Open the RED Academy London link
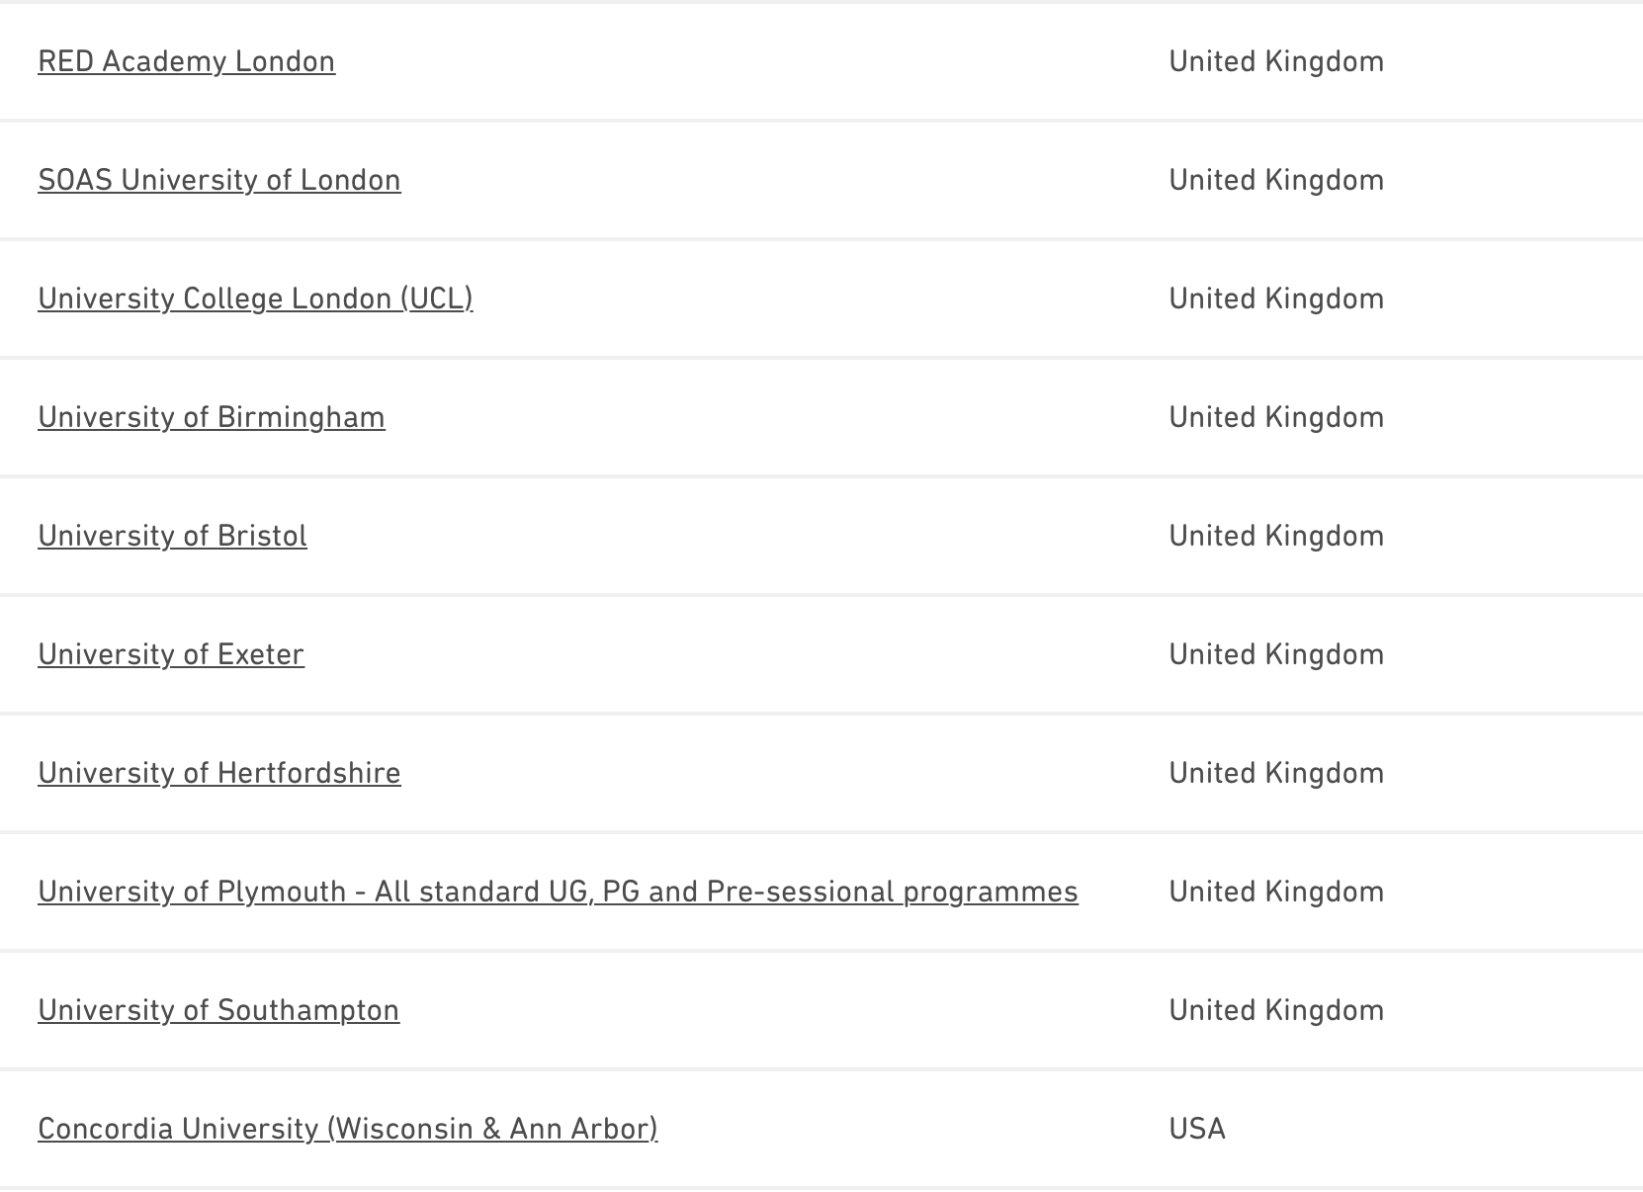The image size is (1643, 1192). point(186,61)
